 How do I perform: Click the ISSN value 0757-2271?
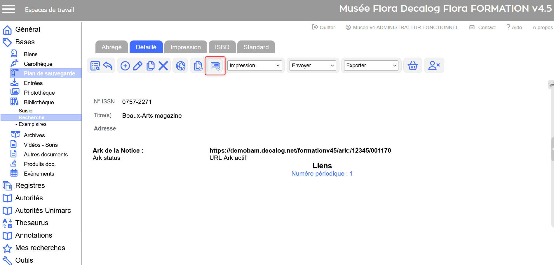click(137, 102)
